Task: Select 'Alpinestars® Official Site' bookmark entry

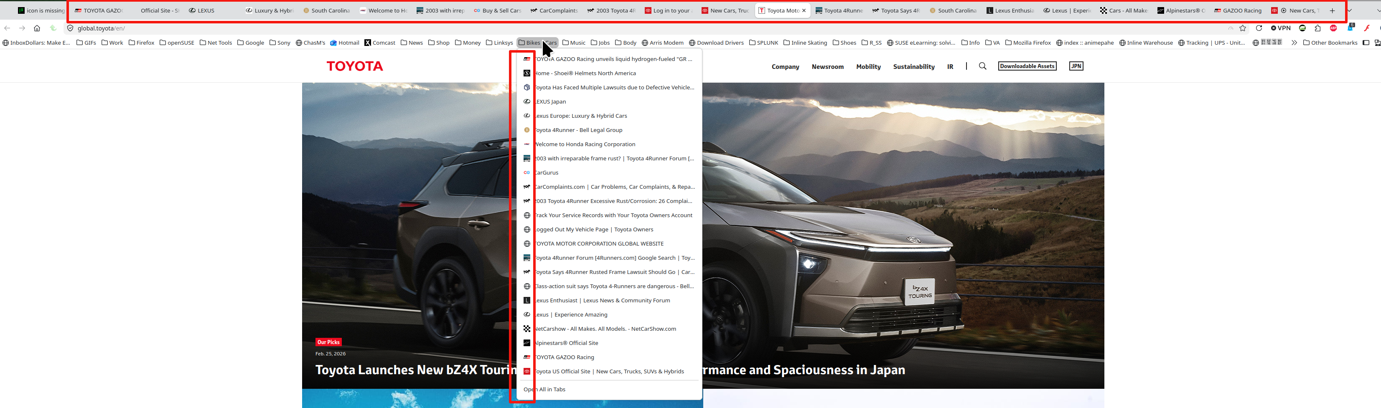Action: (566, 343)
